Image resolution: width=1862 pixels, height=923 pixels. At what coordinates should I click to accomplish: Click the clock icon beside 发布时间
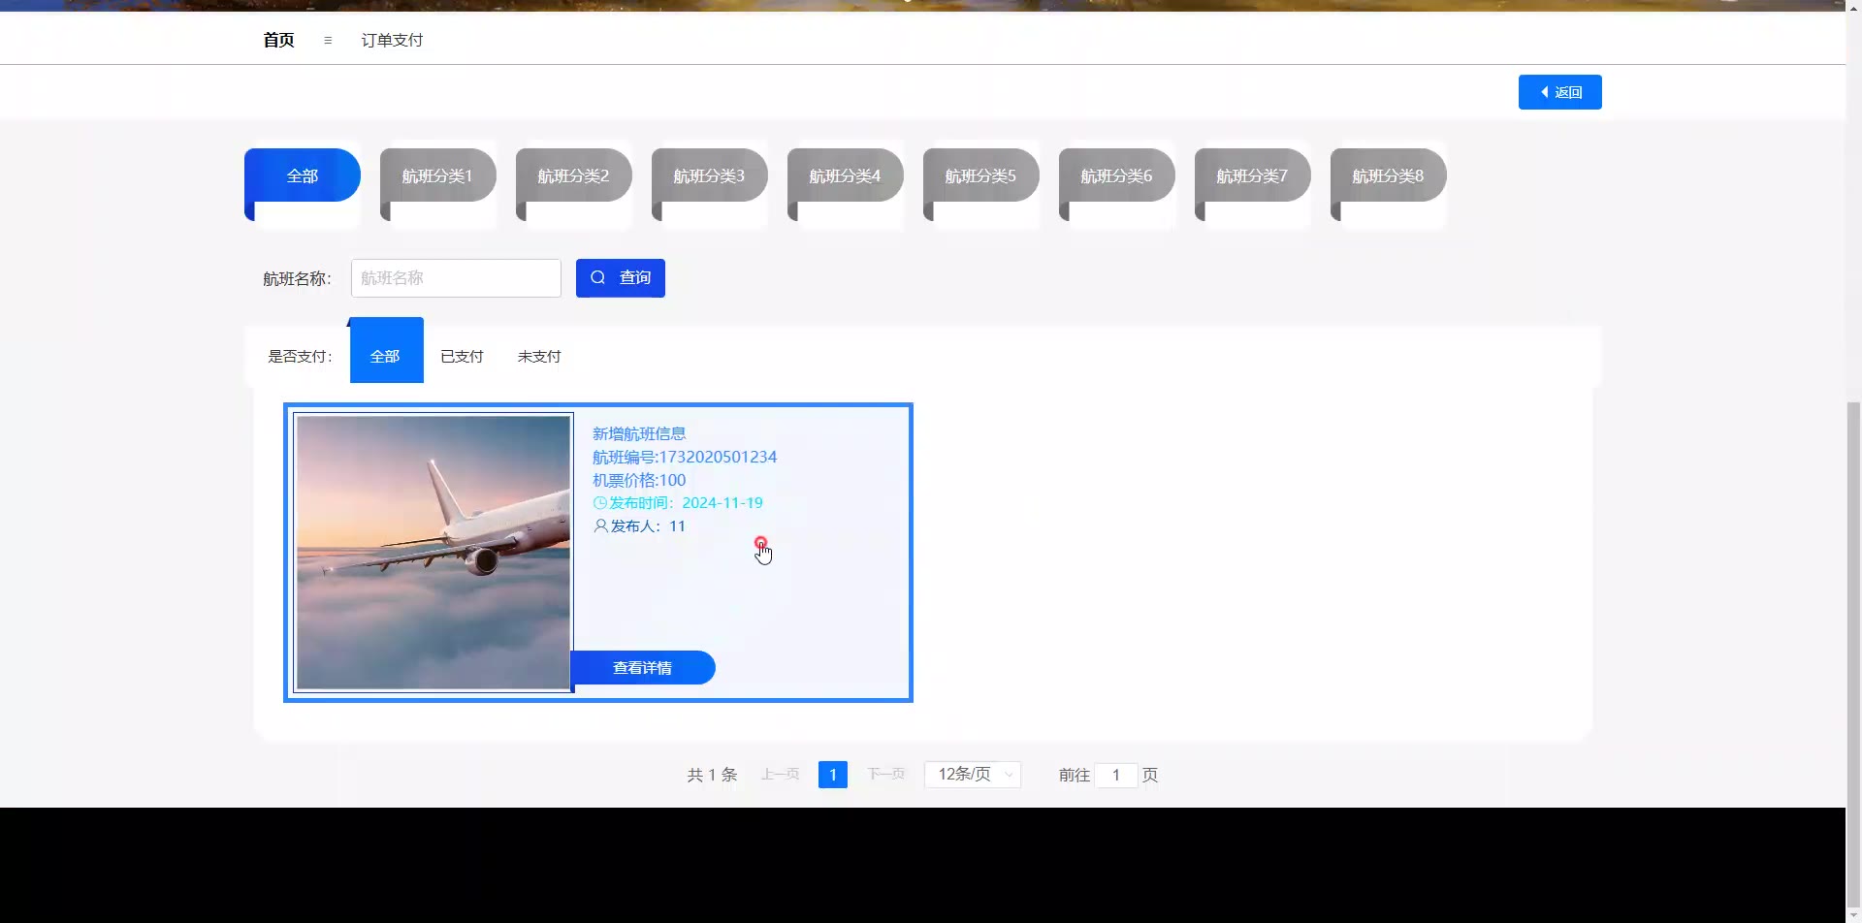[599, 503]
